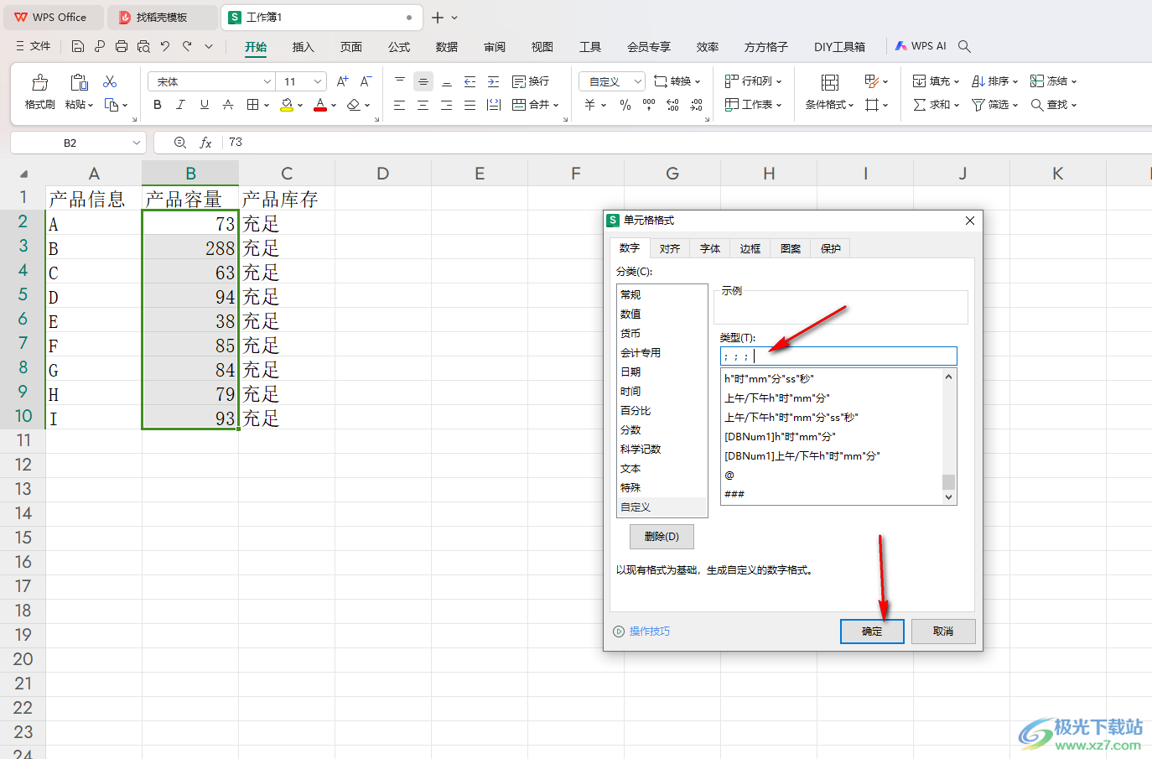
Task: Click the Sum (求和) icon
Action: pyautogui.click(x=920, y=105)
